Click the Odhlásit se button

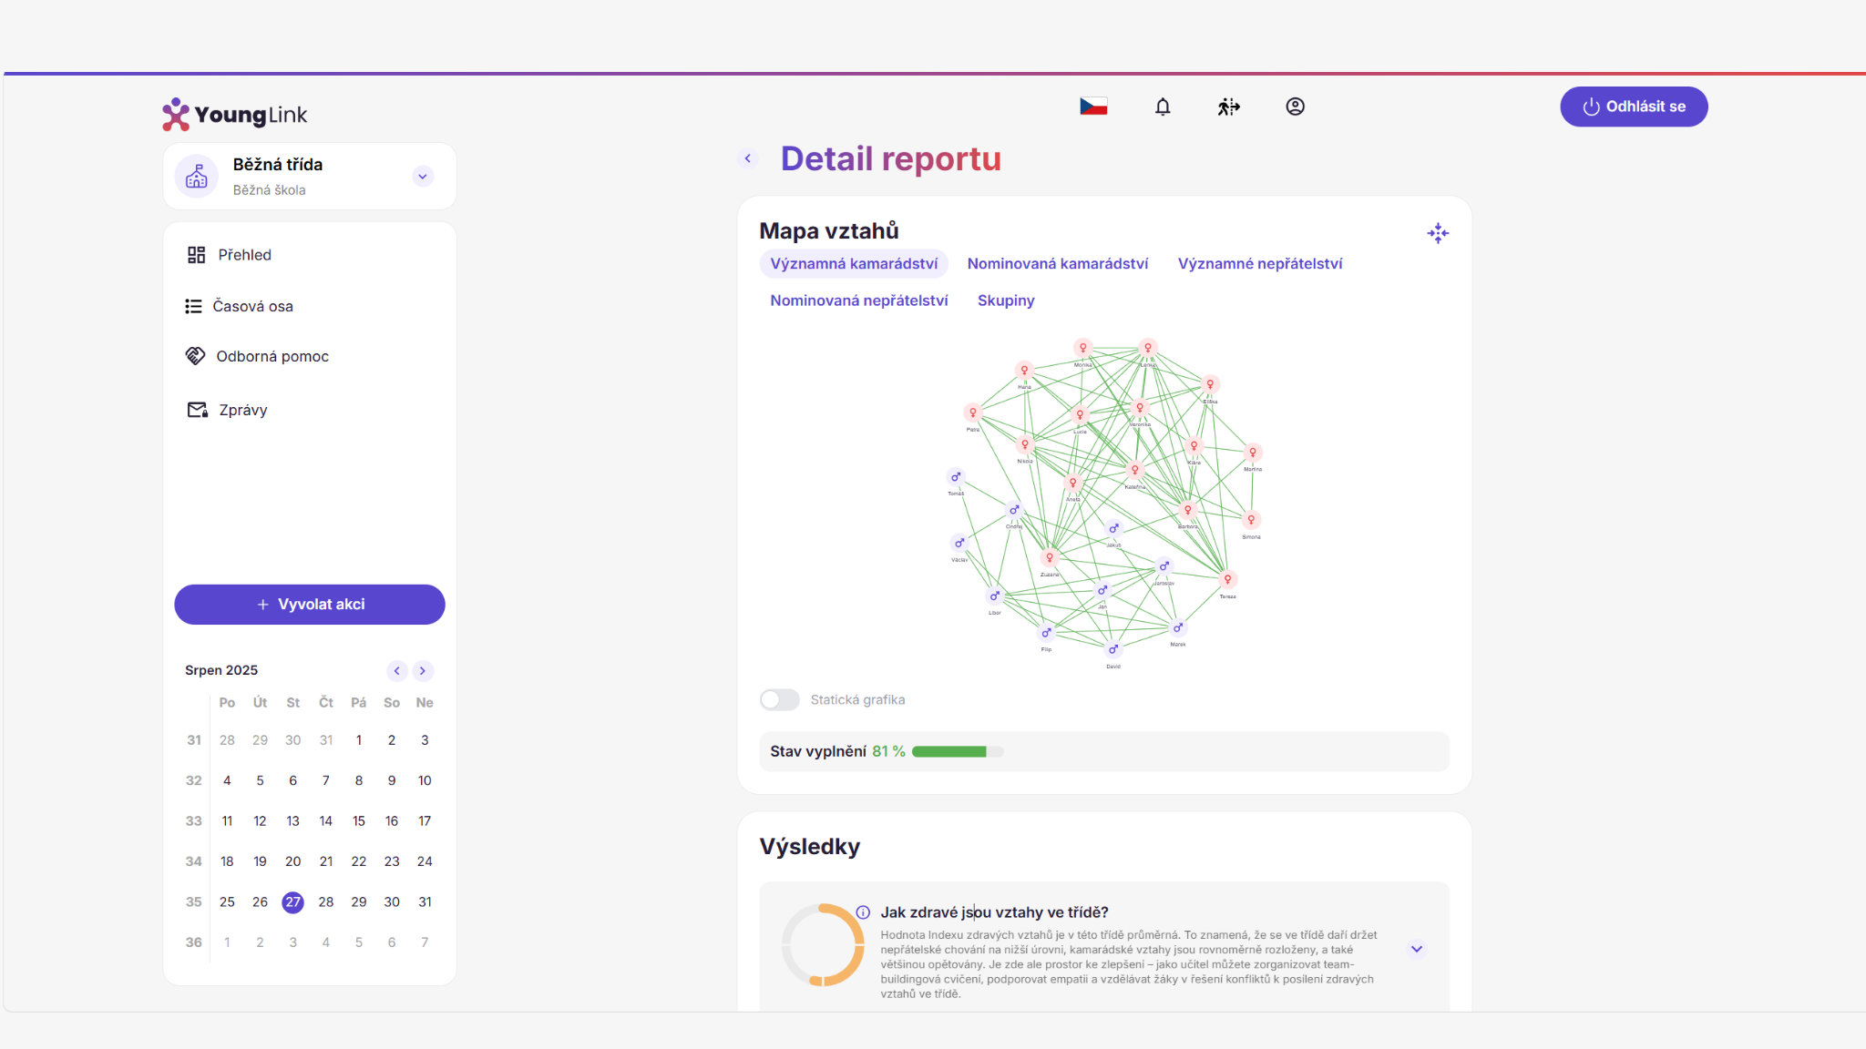click(x=1634, y=107)
